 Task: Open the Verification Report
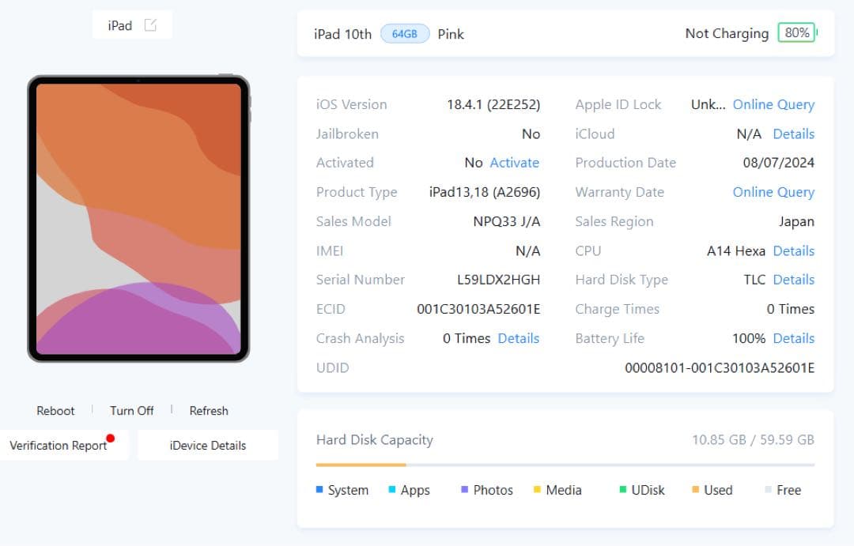click(x=59, y=445)
